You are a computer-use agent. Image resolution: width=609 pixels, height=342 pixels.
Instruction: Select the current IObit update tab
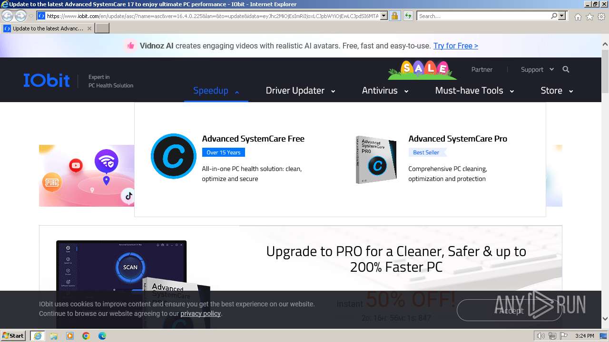(x=48, y=28)
